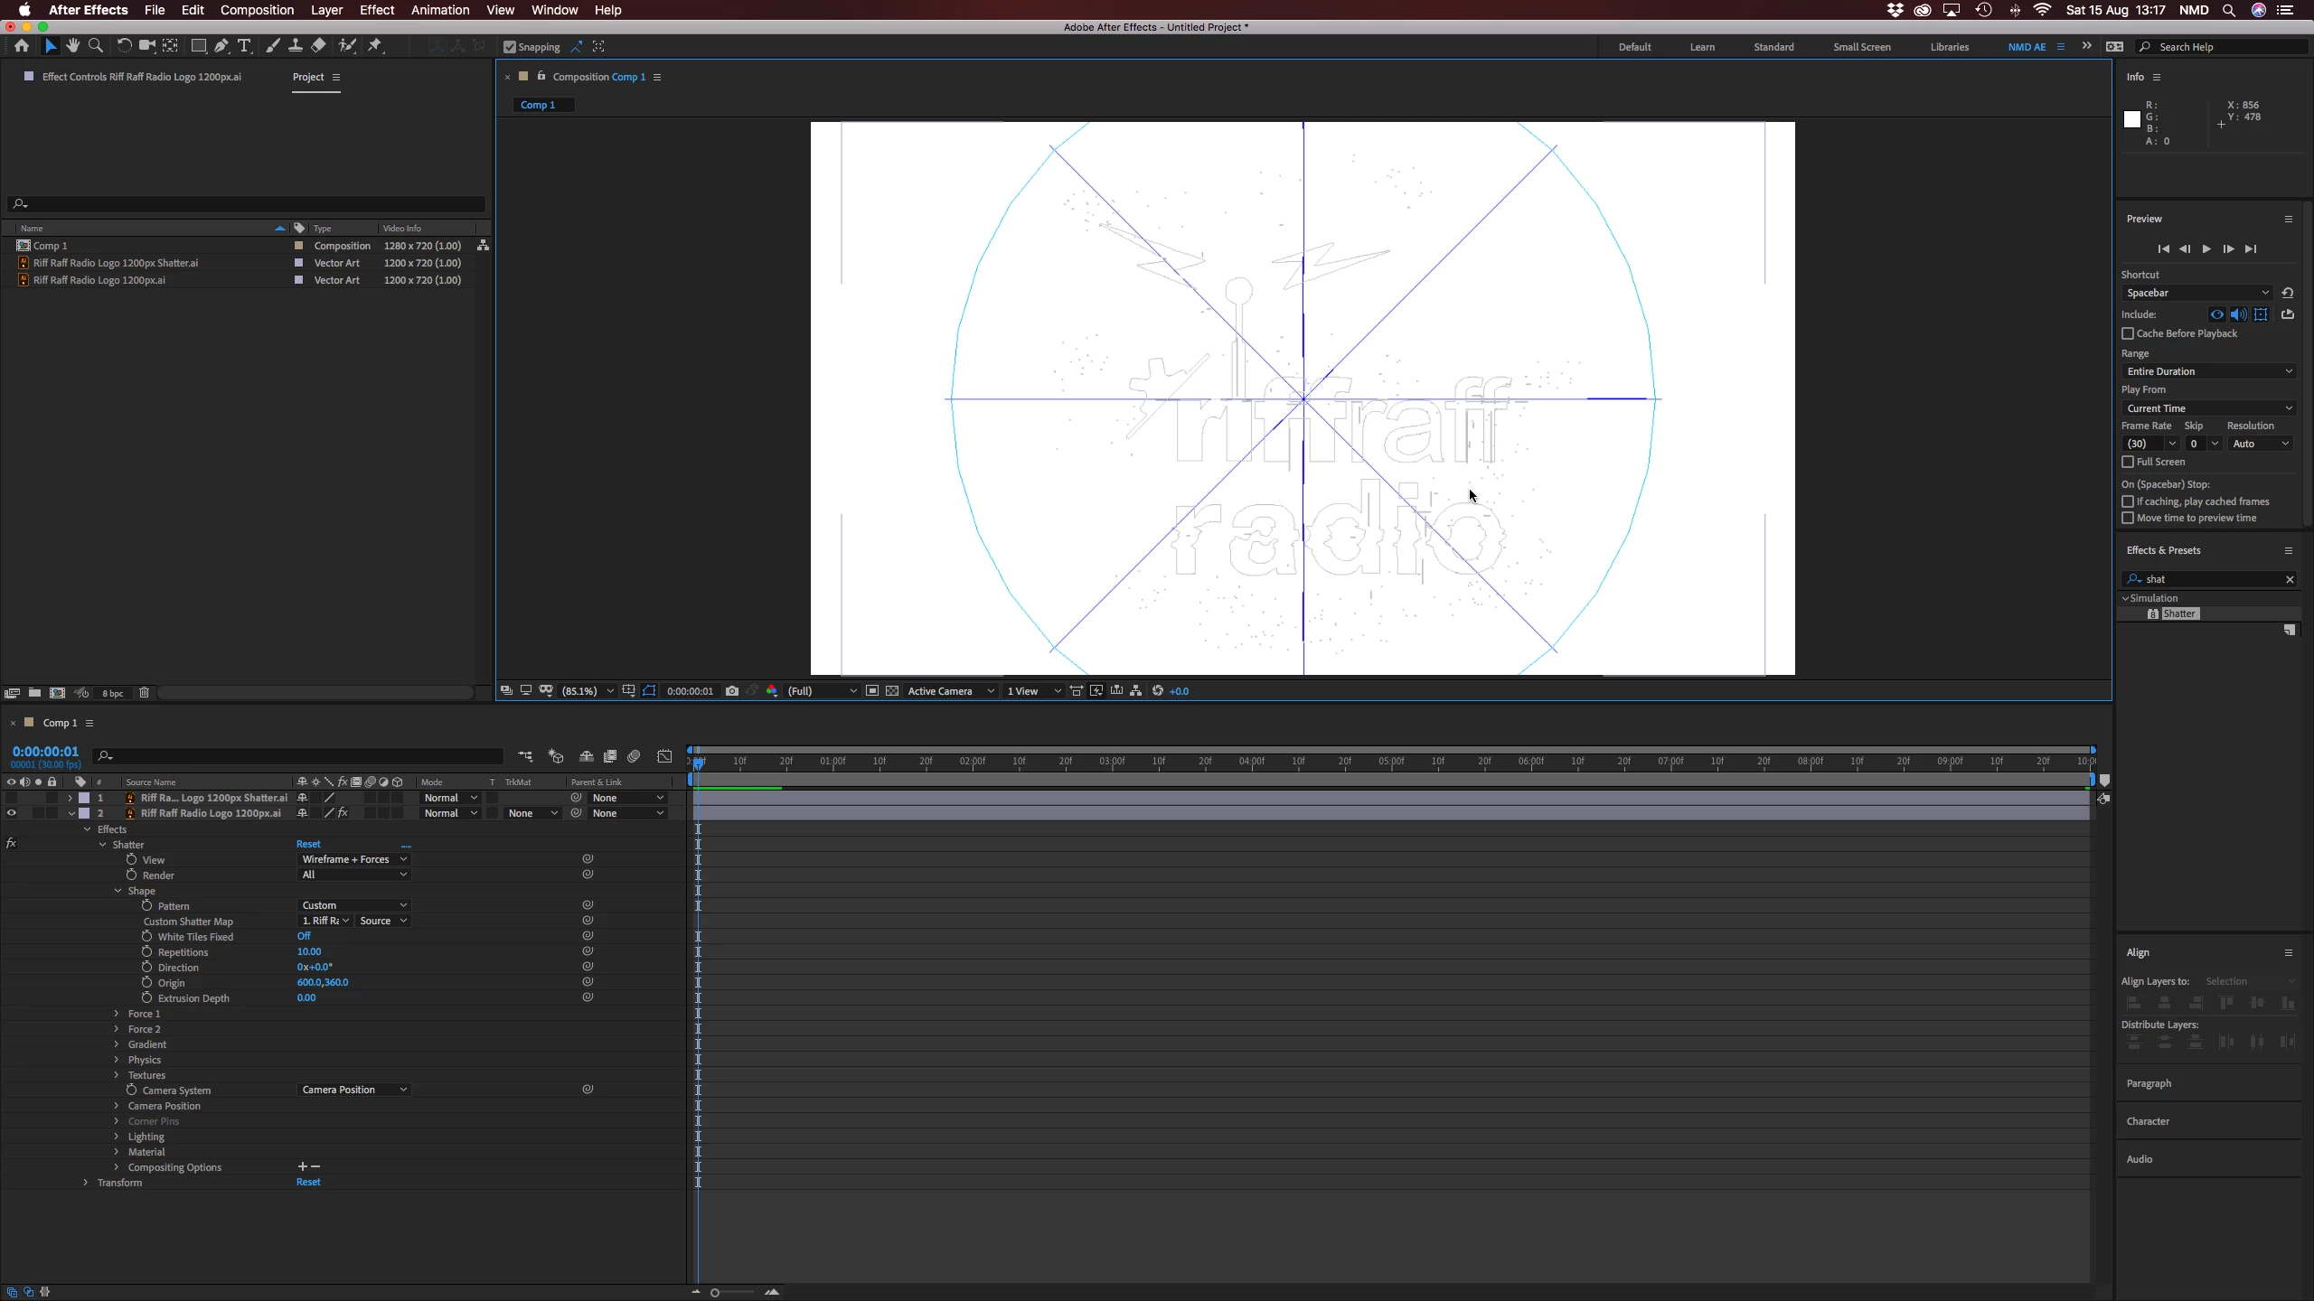
Task: Select the Zoom magnifier tool
Action: tap(96, 46)
